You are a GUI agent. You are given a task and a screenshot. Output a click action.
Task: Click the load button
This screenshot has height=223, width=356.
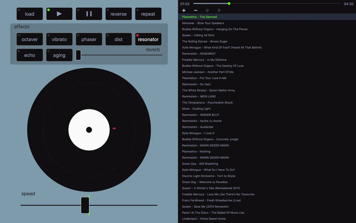point(30,14)
